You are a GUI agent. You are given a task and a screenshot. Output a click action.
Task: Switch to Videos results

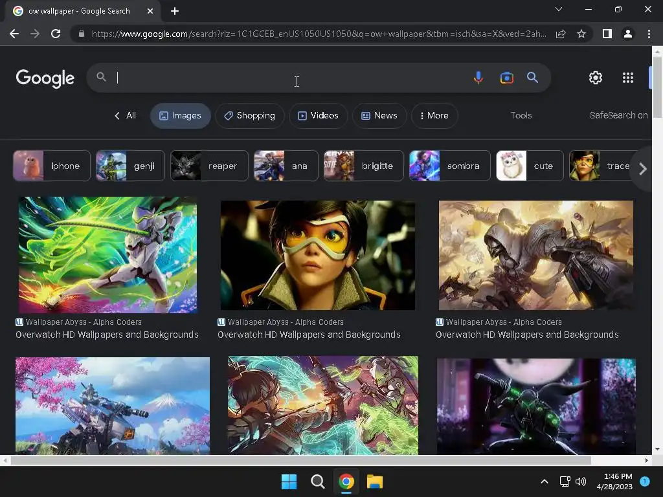click(319, 115)
